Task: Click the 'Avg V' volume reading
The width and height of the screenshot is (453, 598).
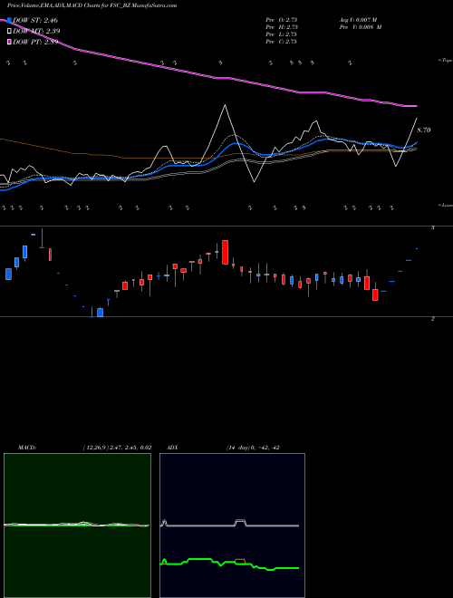Action: [358, 20]
